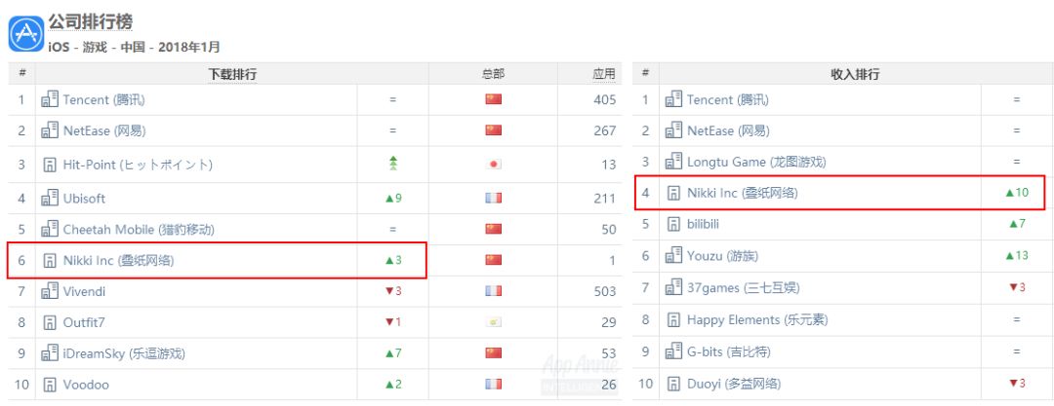Click France flag in Ubisoft row
The image size is (1054, 406).
click(493, 198)
